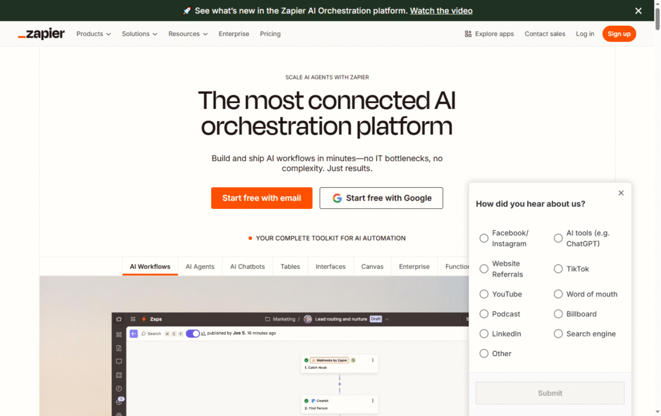Click the green check on Webhooks step
This screenshot has width=661, height=416.
pos(306,361)
